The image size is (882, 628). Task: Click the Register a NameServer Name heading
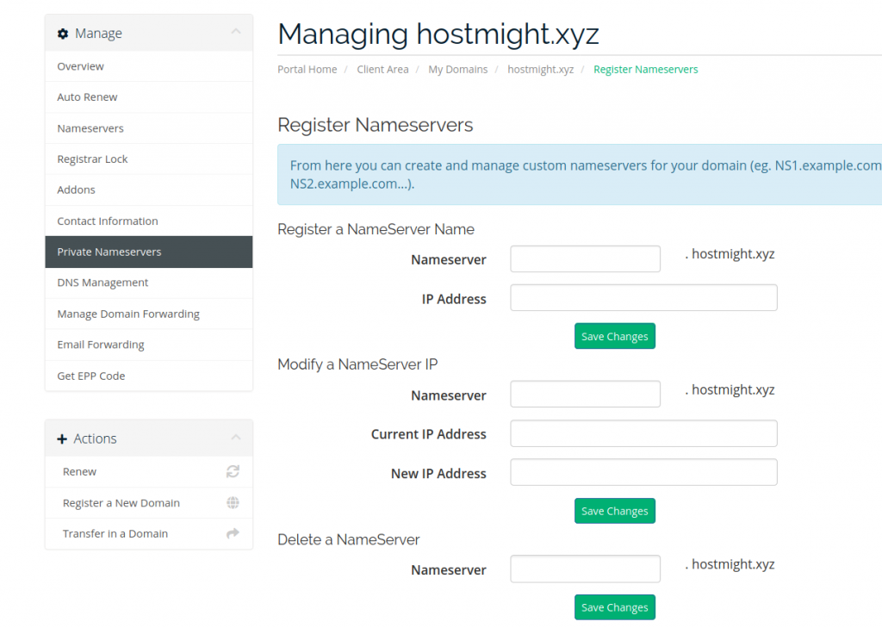(x=376, y=230)
